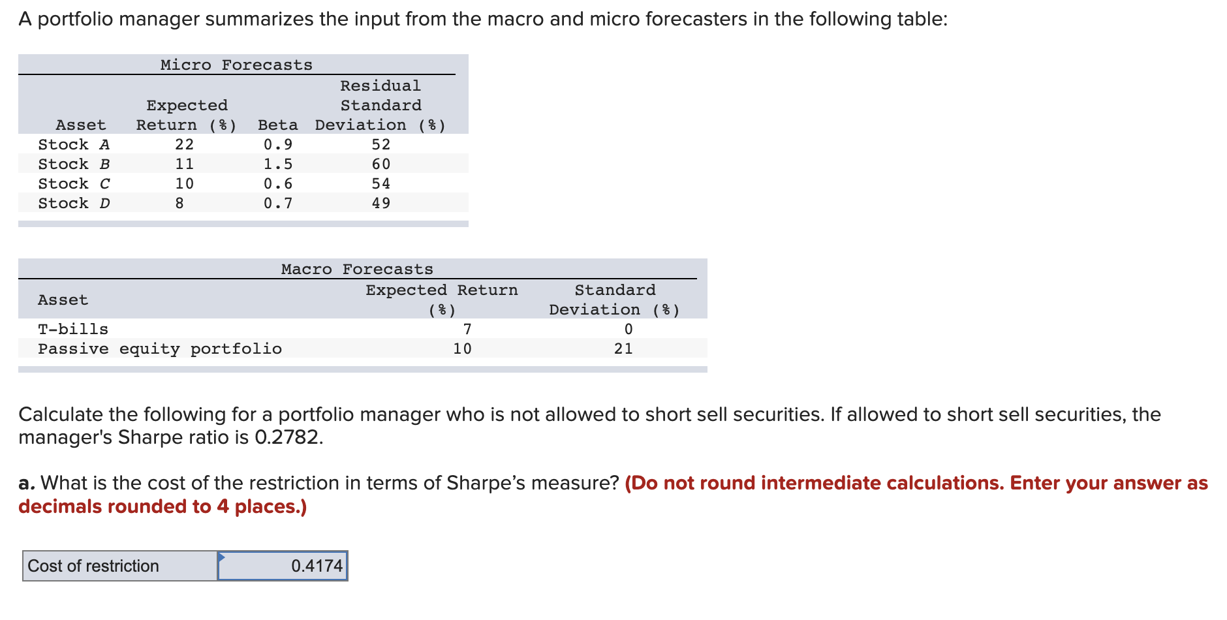Screen dimensions: 1227x620
Task: Click the Standard Deviation column in Macro Forecasts
Action: pos(613,300)
